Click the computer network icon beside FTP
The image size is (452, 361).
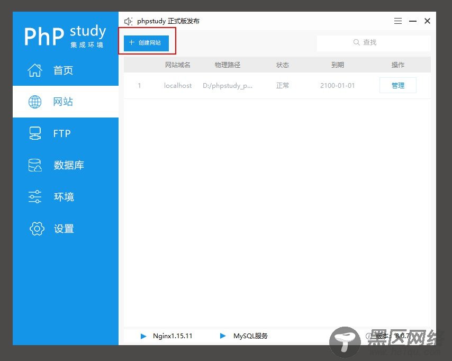[x=35, y=133]
